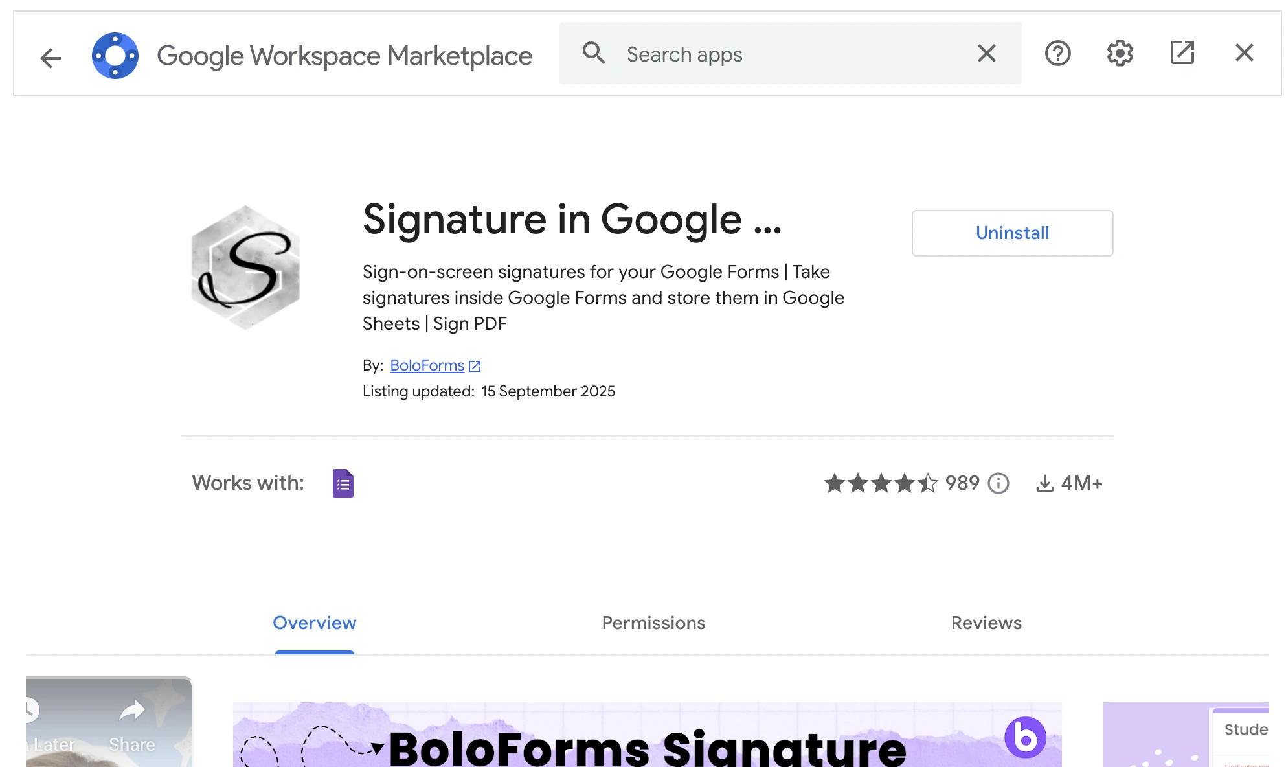Viewport: 1286px width, 767px height.
Task: Open the help question mark icon
Action: click(x=1057, y=54)
